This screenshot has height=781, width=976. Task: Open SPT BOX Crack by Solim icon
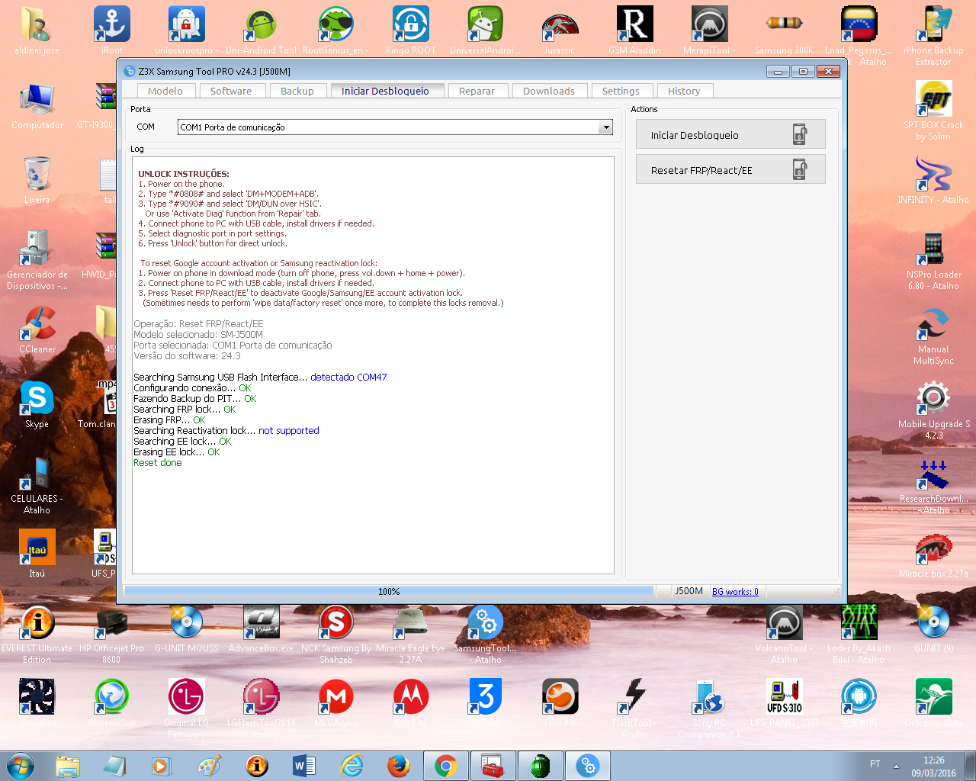click(933, 111)
